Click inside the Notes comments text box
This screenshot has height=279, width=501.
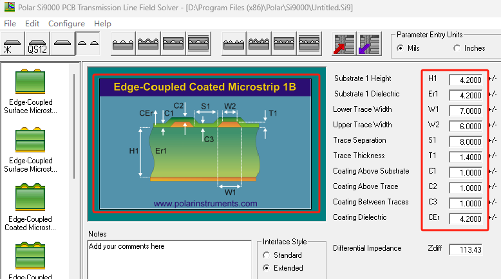point(169,258)
